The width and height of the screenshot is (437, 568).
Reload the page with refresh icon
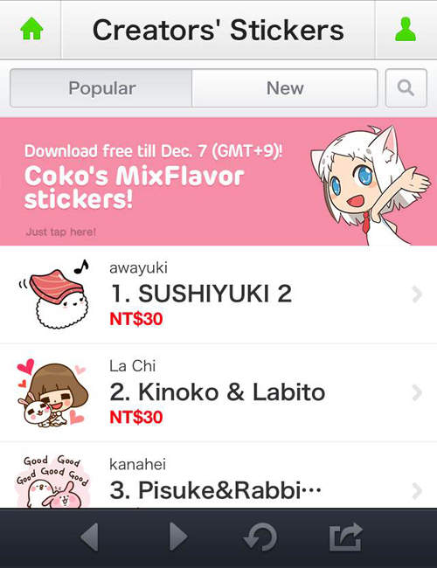pos(260,537)
